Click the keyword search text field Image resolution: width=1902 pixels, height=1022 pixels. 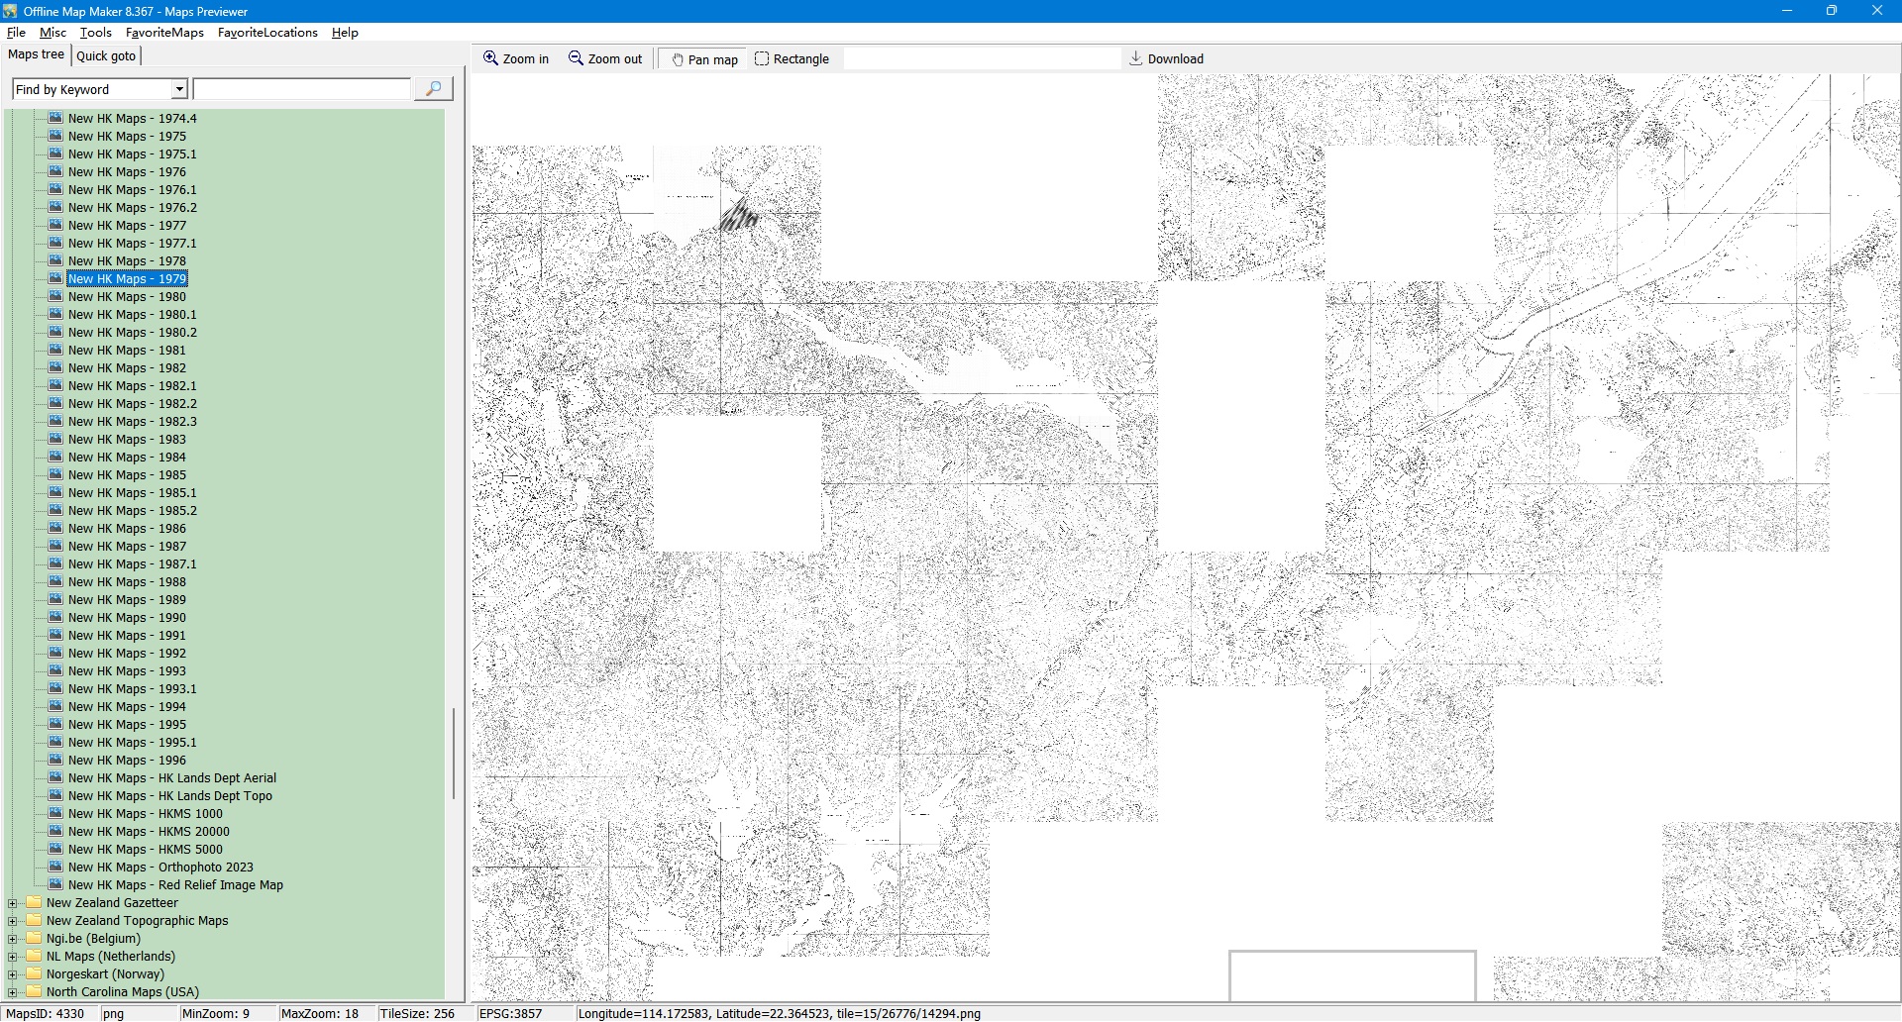pos(301,89)
